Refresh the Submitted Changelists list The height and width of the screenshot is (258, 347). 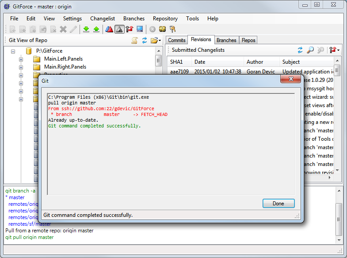[x=300, y=50]
